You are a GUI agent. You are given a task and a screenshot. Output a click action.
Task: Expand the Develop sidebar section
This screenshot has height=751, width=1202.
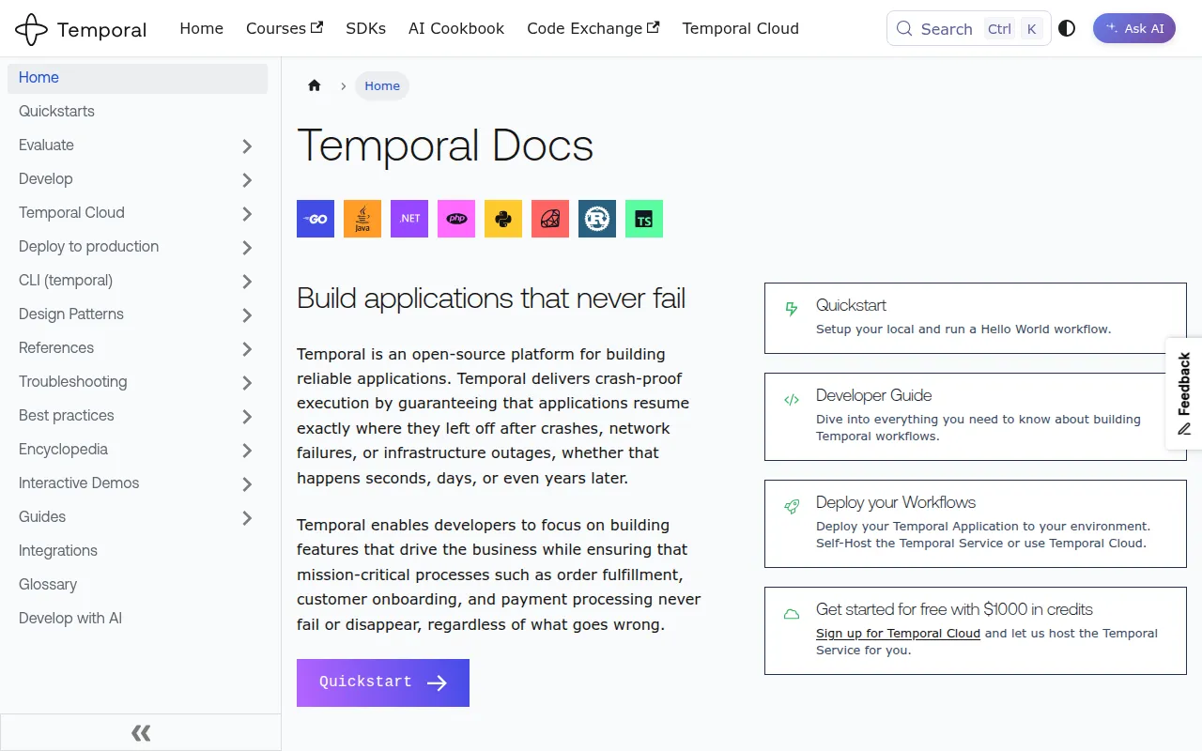point(247,179)
